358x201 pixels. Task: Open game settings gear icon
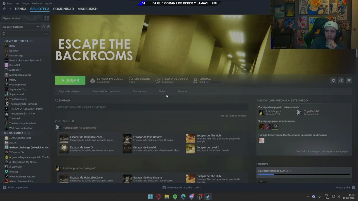coord(333,80)
